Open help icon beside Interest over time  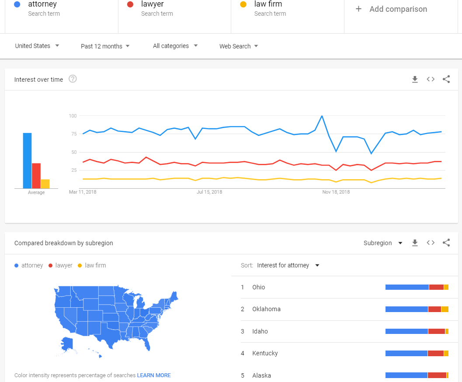[73, 79]
